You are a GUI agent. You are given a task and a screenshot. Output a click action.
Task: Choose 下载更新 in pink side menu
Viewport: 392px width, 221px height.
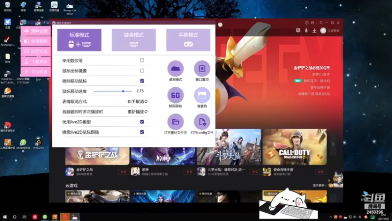36,62
